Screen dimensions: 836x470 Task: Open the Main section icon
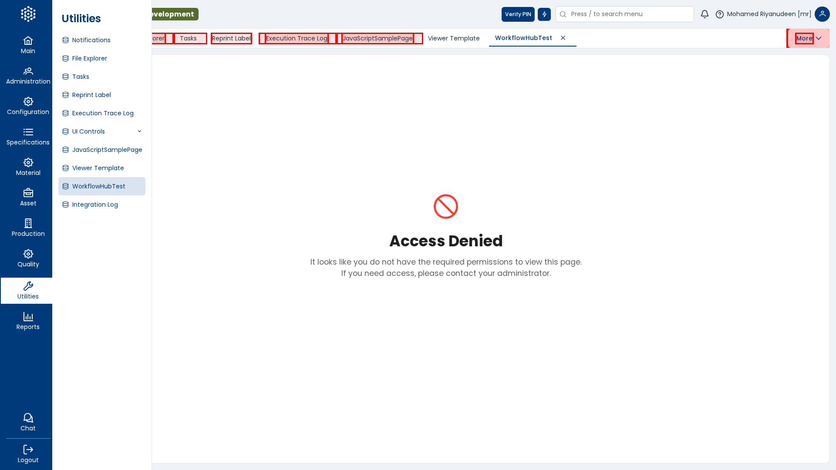click(x=28, y=41)
